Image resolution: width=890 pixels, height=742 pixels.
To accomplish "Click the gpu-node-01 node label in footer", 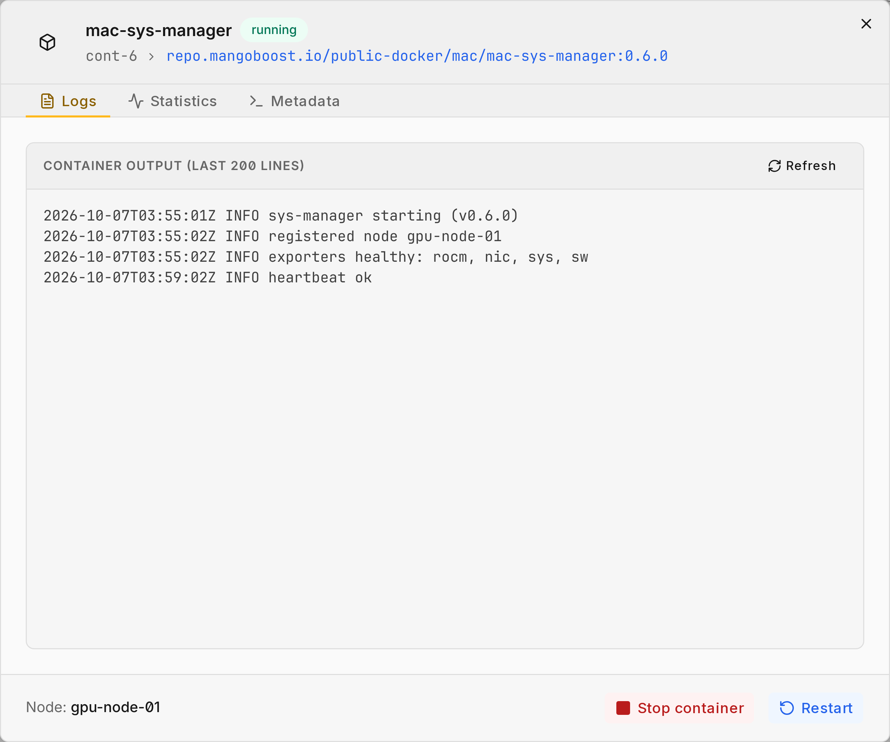I will (115, 707).
